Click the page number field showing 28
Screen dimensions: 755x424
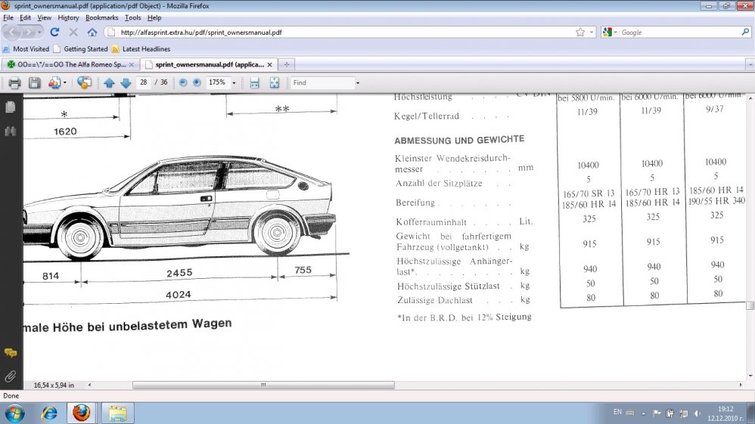144,82
